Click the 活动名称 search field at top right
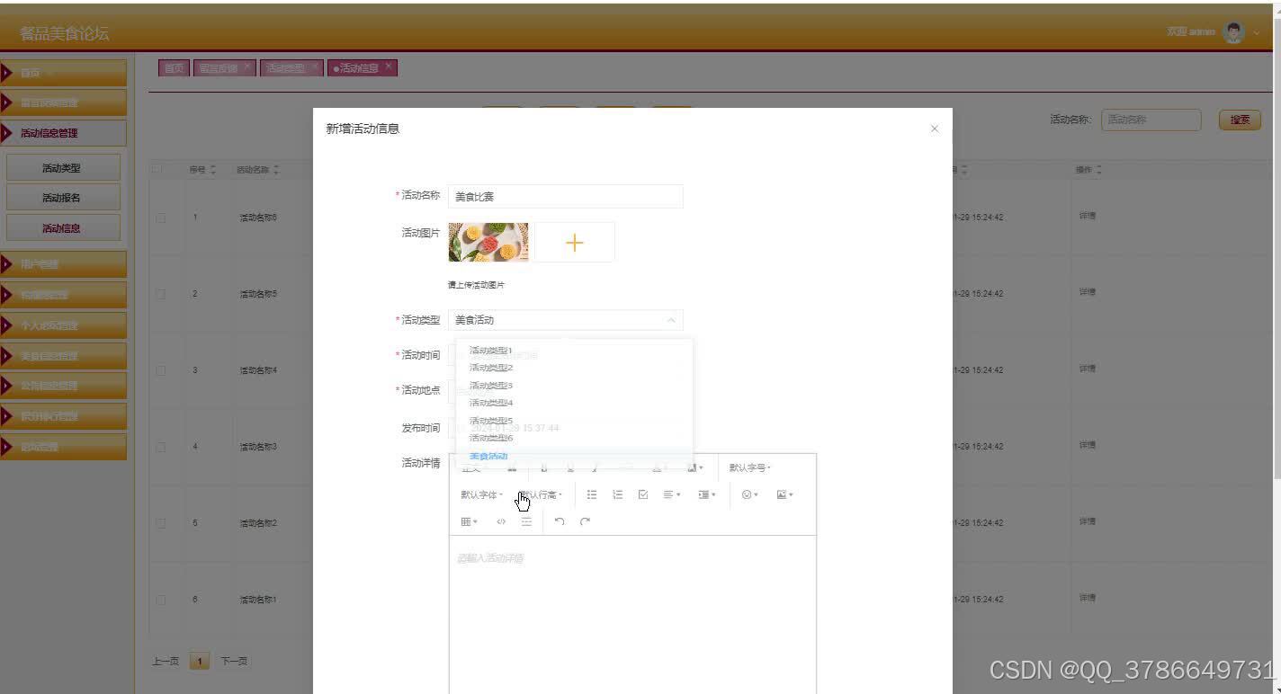Image resolution: width=1281 pixels, height=694 pixels. (x=1151, y=120)
